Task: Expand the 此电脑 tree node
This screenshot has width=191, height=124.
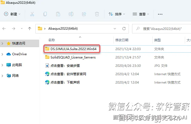Action: coord(2,65)
